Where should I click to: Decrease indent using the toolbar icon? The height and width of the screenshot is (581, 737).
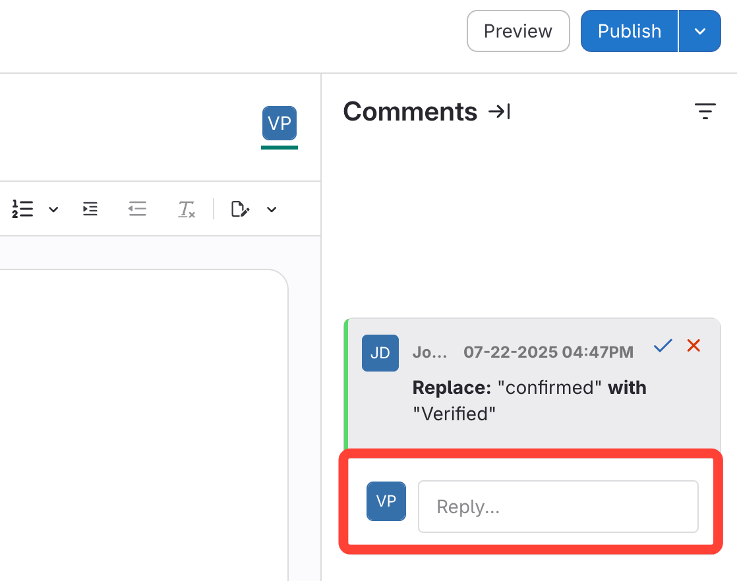[x=137, y=209]
